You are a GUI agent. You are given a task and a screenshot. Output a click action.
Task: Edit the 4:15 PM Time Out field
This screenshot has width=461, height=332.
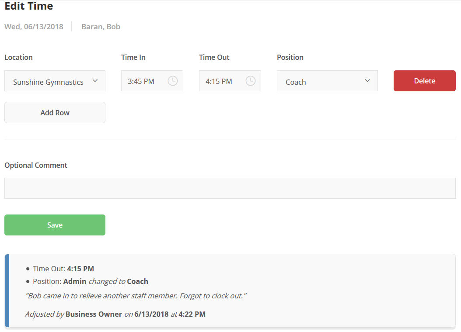pyautogui.click(x=230, y=81)
